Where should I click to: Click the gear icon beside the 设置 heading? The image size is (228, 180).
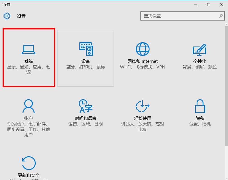tap(7, 16)
